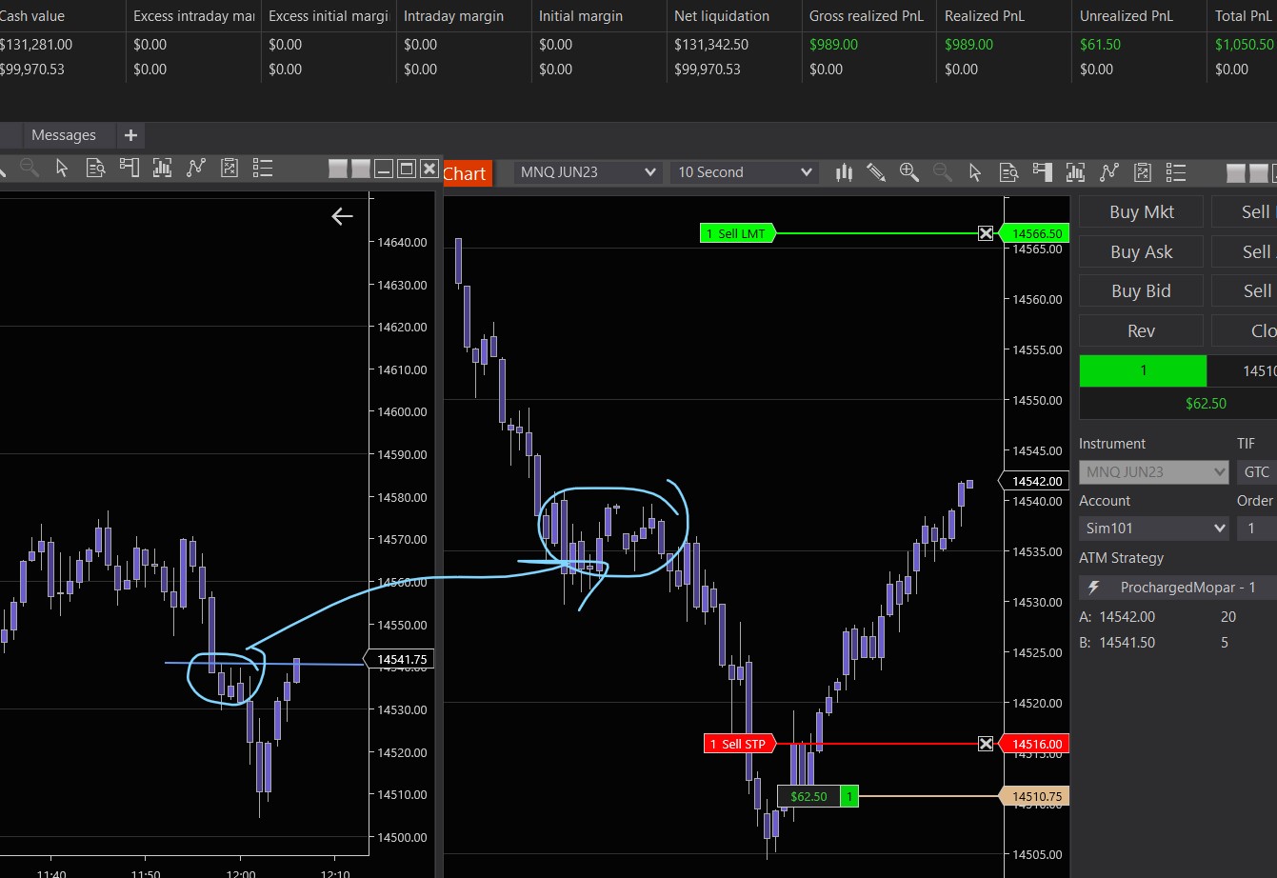Click the Rev reverse position button
Viewport: 1277px width, 878px height.
pyautogui.click(x=1141, y=331)
